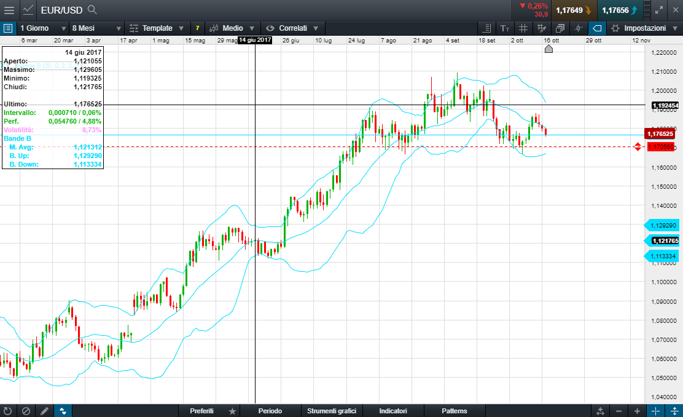
Task: Toggle the text size Tt icon
Action: (505, 28)
